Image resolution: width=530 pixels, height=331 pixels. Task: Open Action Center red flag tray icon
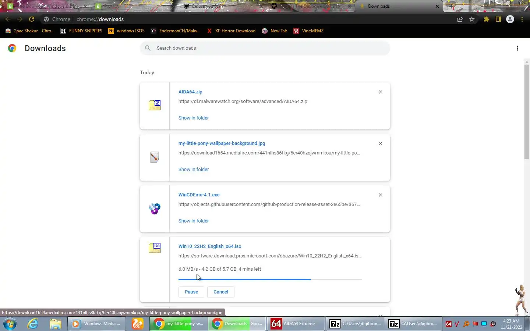[475, 324]
